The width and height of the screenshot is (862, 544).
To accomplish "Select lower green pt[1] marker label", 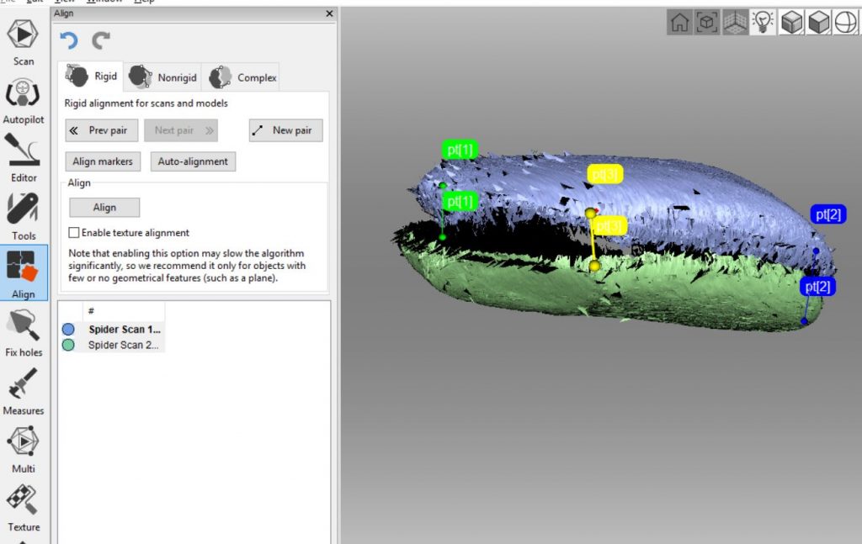I will pyautogui.click(x=460, y=202).
